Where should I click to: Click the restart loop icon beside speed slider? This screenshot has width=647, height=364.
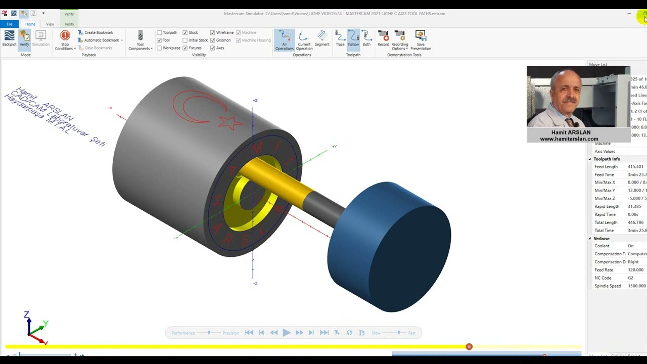point(362,333)
